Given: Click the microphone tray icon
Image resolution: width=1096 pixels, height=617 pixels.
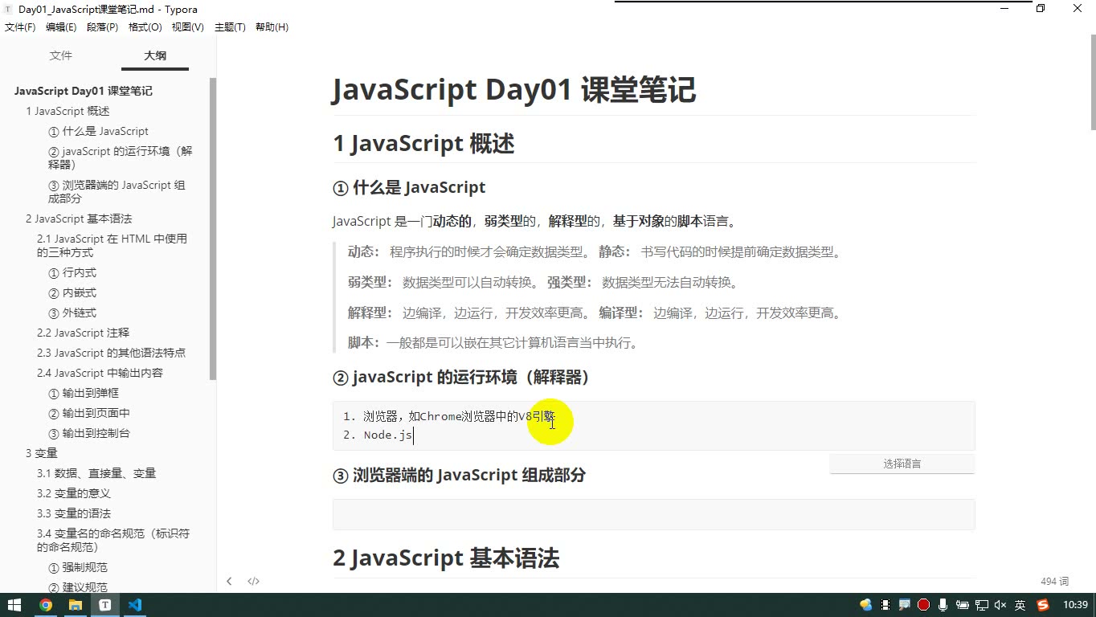Looking at the screenshot, I should pos(943,605).
